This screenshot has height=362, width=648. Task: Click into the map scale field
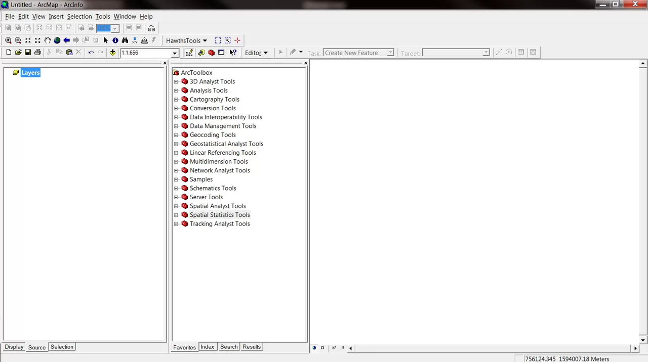[145, 53]
